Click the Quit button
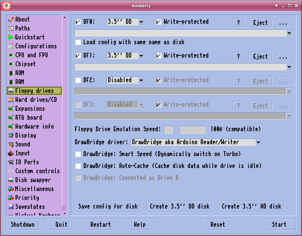The image size is (302, 236). 62,224
